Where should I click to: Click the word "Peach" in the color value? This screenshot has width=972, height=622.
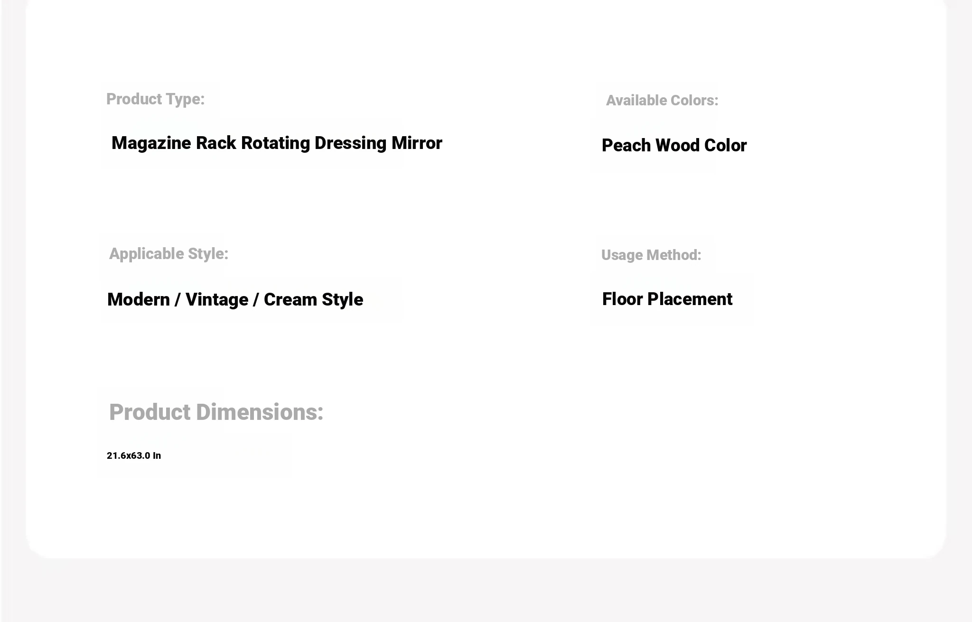626,146
